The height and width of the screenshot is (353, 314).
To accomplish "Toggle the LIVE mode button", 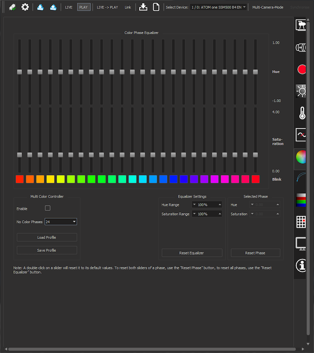I will click(69, 7).
